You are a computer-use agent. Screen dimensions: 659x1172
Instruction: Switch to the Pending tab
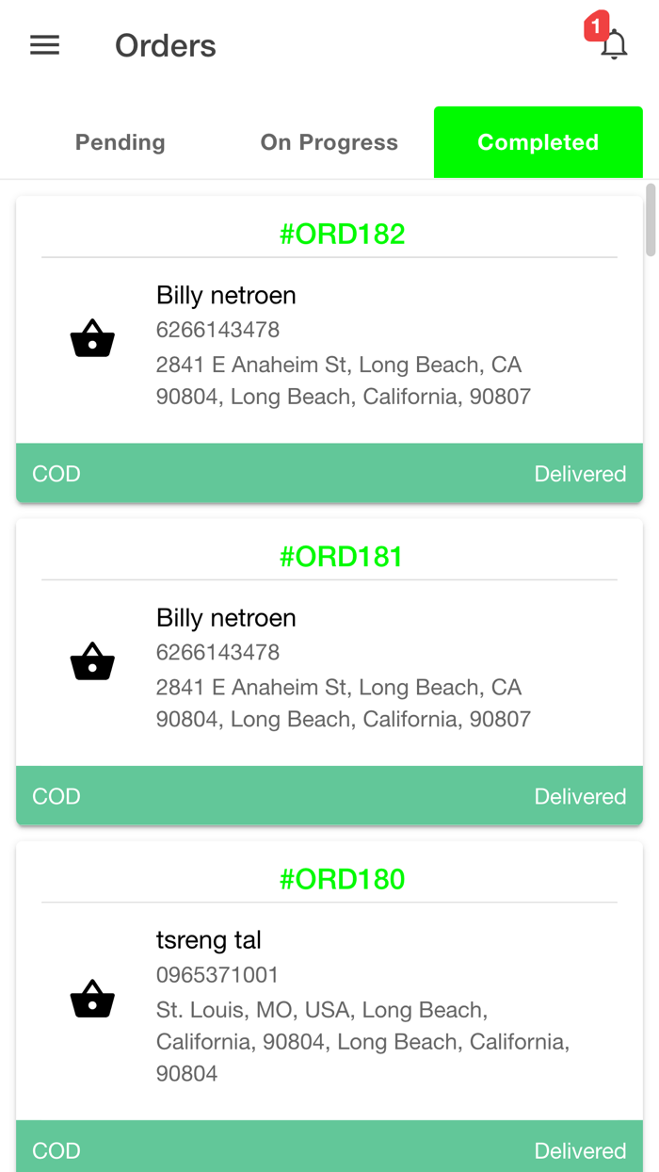pyautogui.click(x=121, y=142)
